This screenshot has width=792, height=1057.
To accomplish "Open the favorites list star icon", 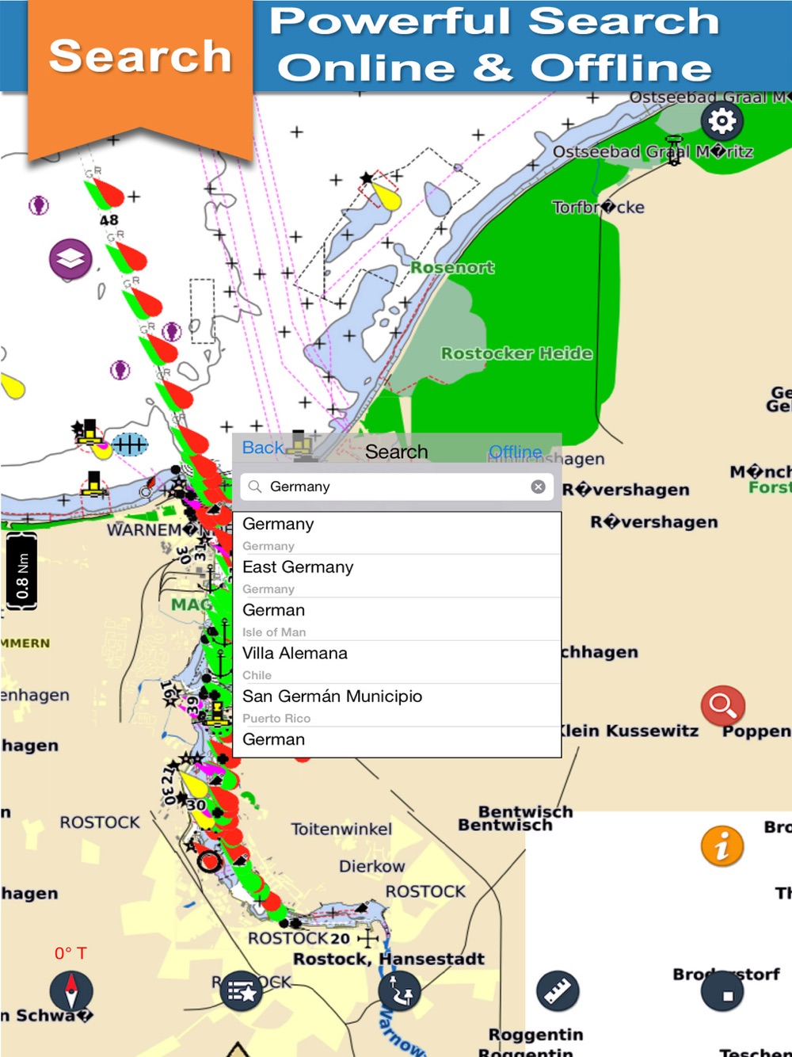I will [242, 990].
